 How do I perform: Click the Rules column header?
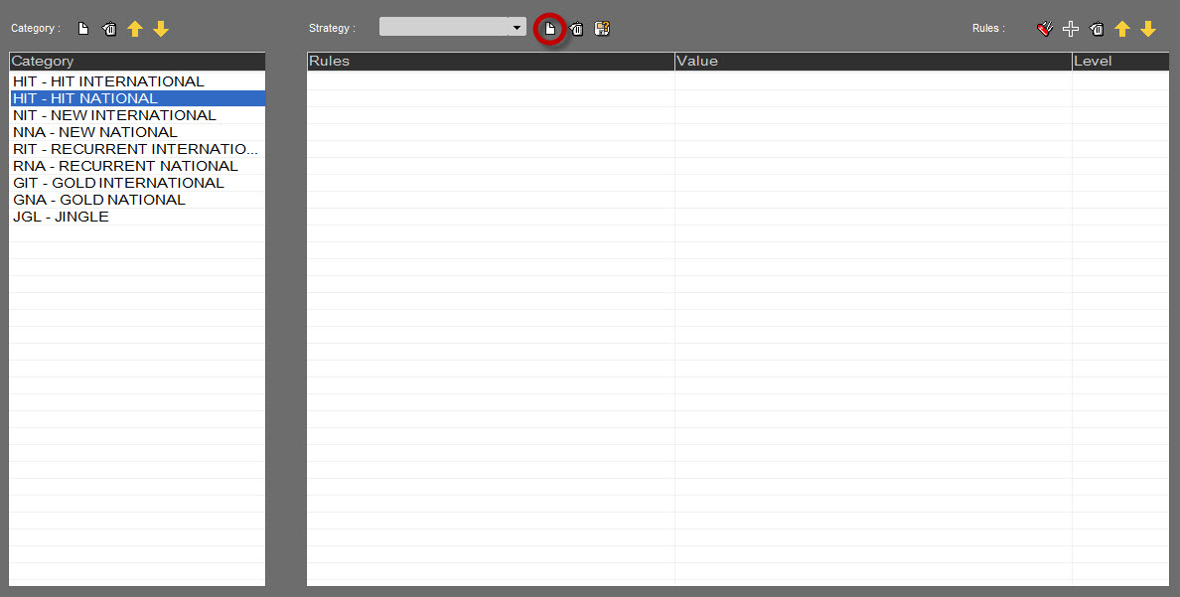(x=490, y=62)
